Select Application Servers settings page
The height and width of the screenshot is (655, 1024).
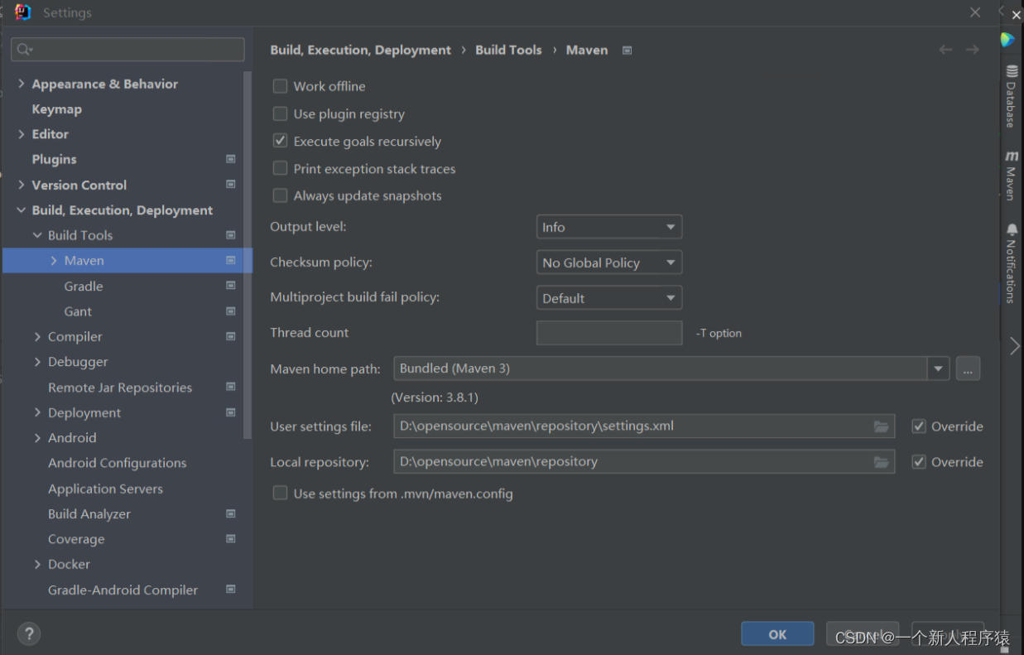(105, 489)
